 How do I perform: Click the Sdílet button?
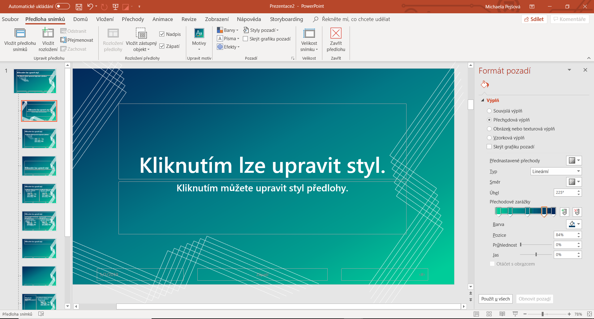pyautogui.click(x=534, y=19)
